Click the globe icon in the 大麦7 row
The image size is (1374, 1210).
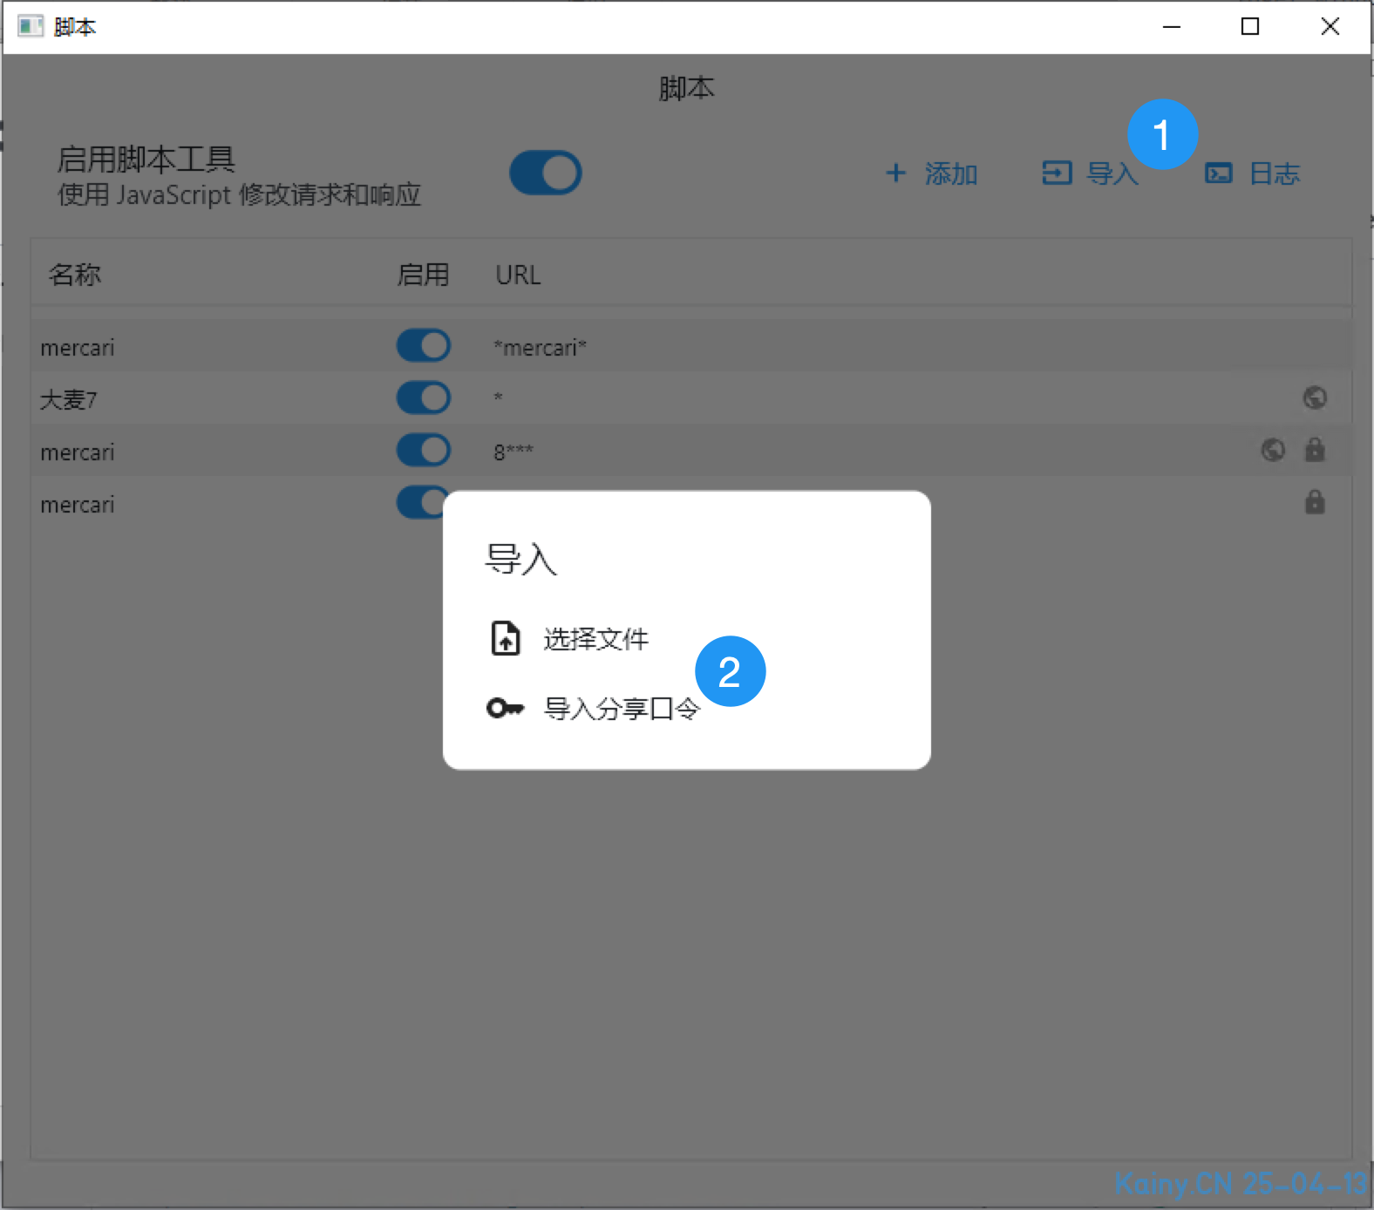pyautogui.click(x=1314, y=398)
